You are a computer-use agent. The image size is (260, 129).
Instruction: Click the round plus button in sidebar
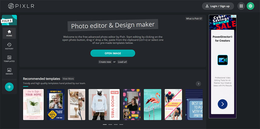pos(9,87)
